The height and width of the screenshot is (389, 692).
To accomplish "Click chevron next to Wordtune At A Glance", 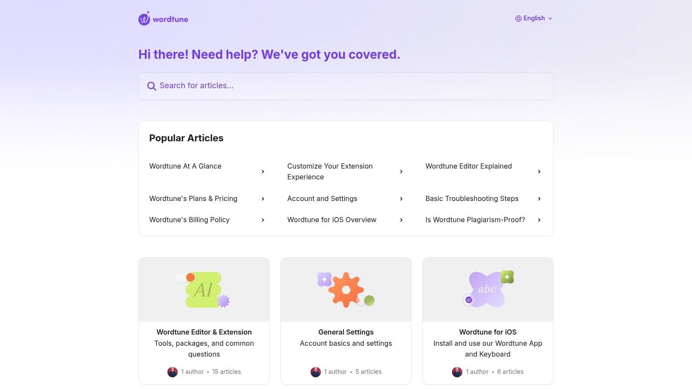I will click(x=263, y=172).
